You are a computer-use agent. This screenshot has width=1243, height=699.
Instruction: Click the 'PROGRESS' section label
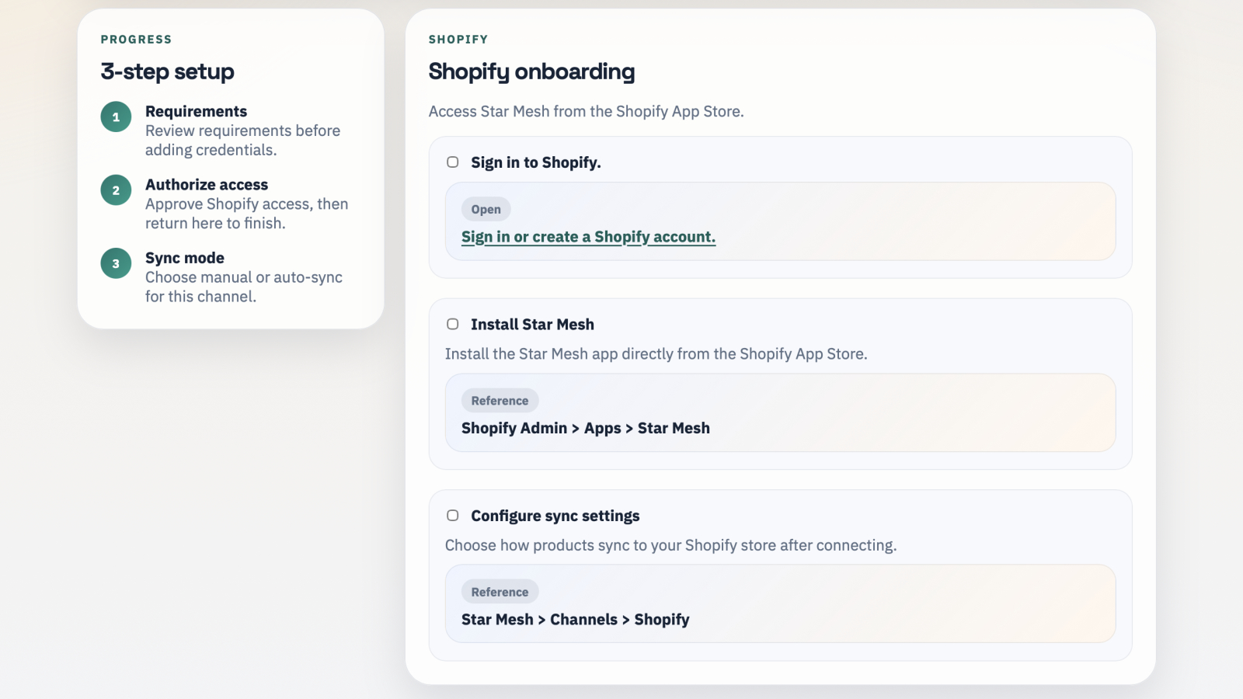pos(136,40)
